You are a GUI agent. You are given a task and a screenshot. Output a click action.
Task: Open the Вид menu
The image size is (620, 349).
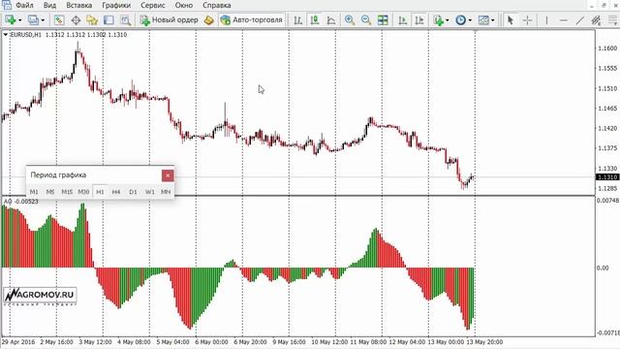click(x=49, y=5)
